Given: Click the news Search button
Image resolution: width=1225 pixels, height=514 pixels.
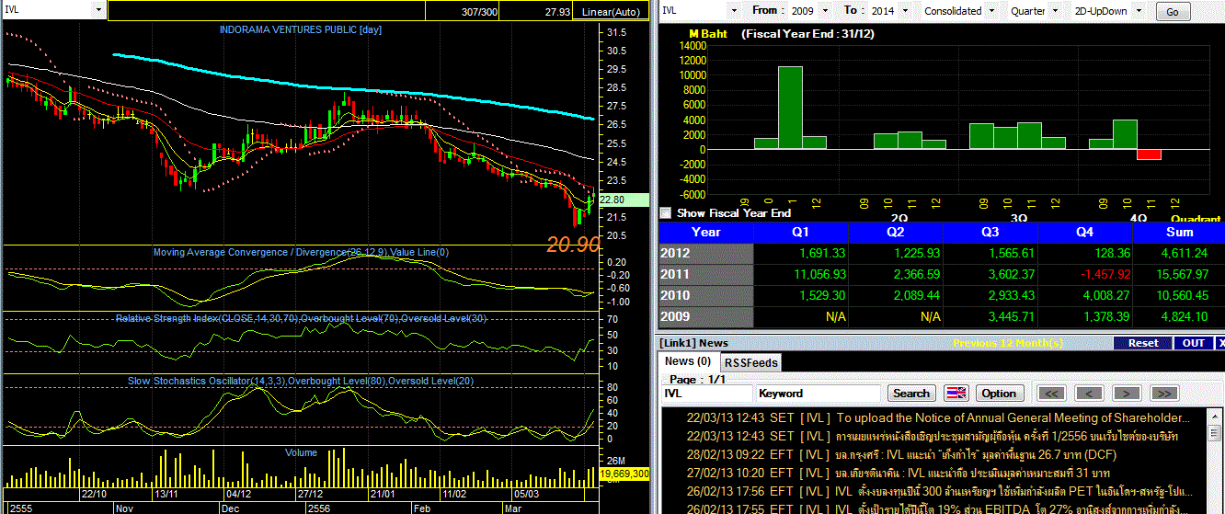Looking at the screenshot, I should (x=911, y=393).
